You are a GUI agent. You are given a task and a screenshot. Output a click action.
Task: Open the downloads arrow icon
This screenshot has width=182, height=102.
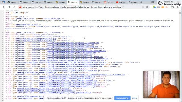tap(177, 7)
